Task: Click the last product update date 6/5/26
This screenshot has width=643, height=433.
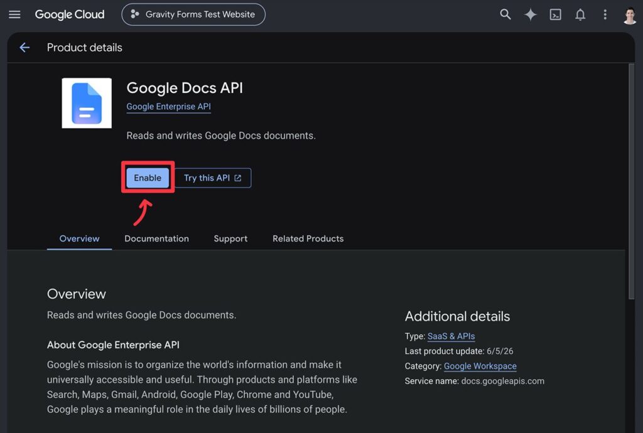Action: point(500,351)
